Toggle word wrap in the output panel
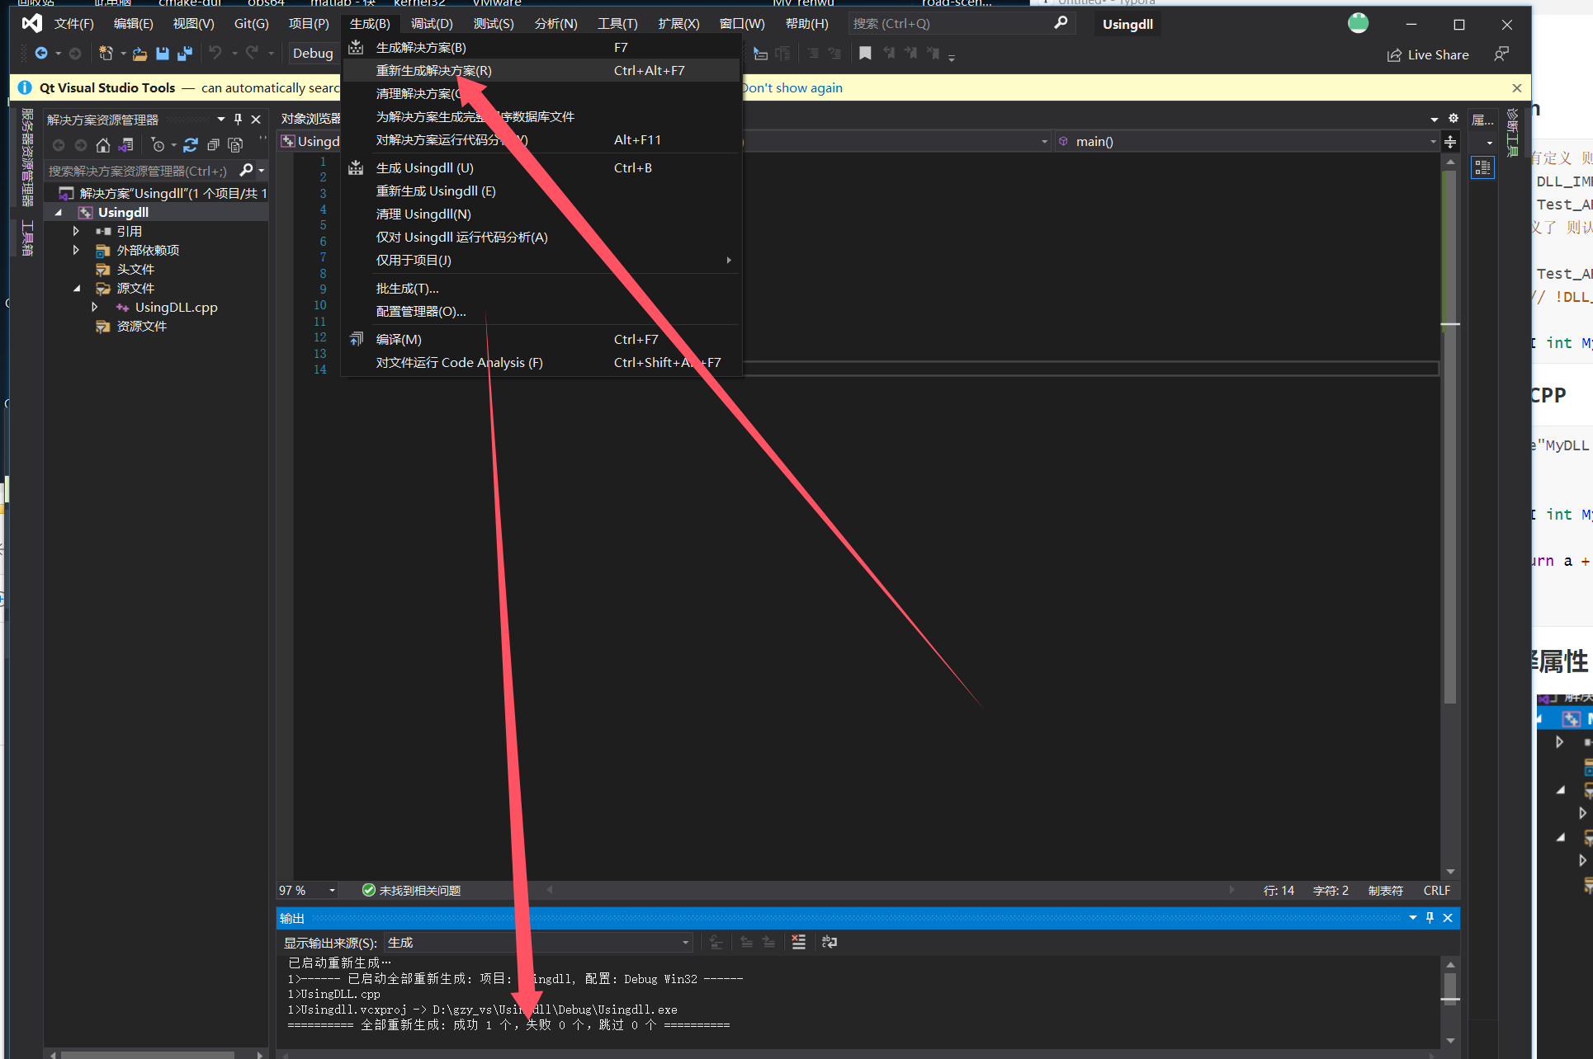Image resolution: width=1593 pixels, height=1059 pixels. [x=830, y=942]
